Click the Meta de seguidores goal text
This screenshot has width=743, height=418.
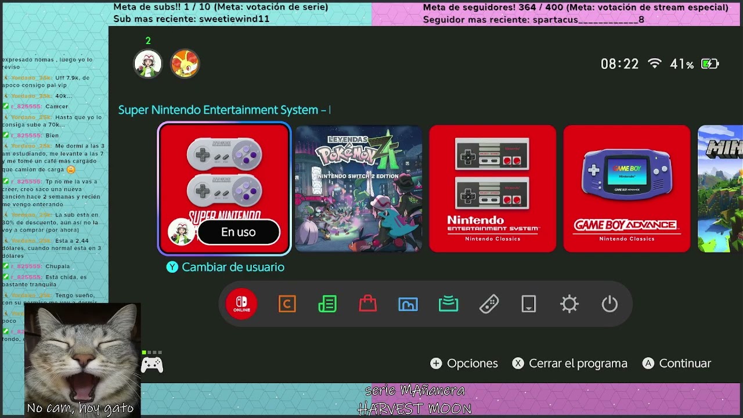click(x=575, y=7)
